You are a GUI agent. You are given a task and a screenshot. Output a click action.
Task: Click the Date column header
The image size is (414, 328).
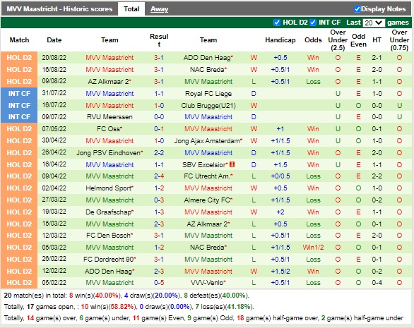point(54,40)
